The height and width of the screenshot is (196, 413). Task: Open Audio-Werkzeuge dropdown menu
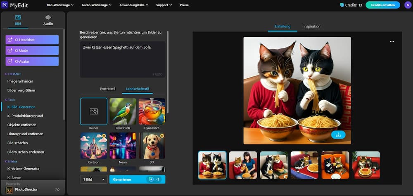(96, 5)
